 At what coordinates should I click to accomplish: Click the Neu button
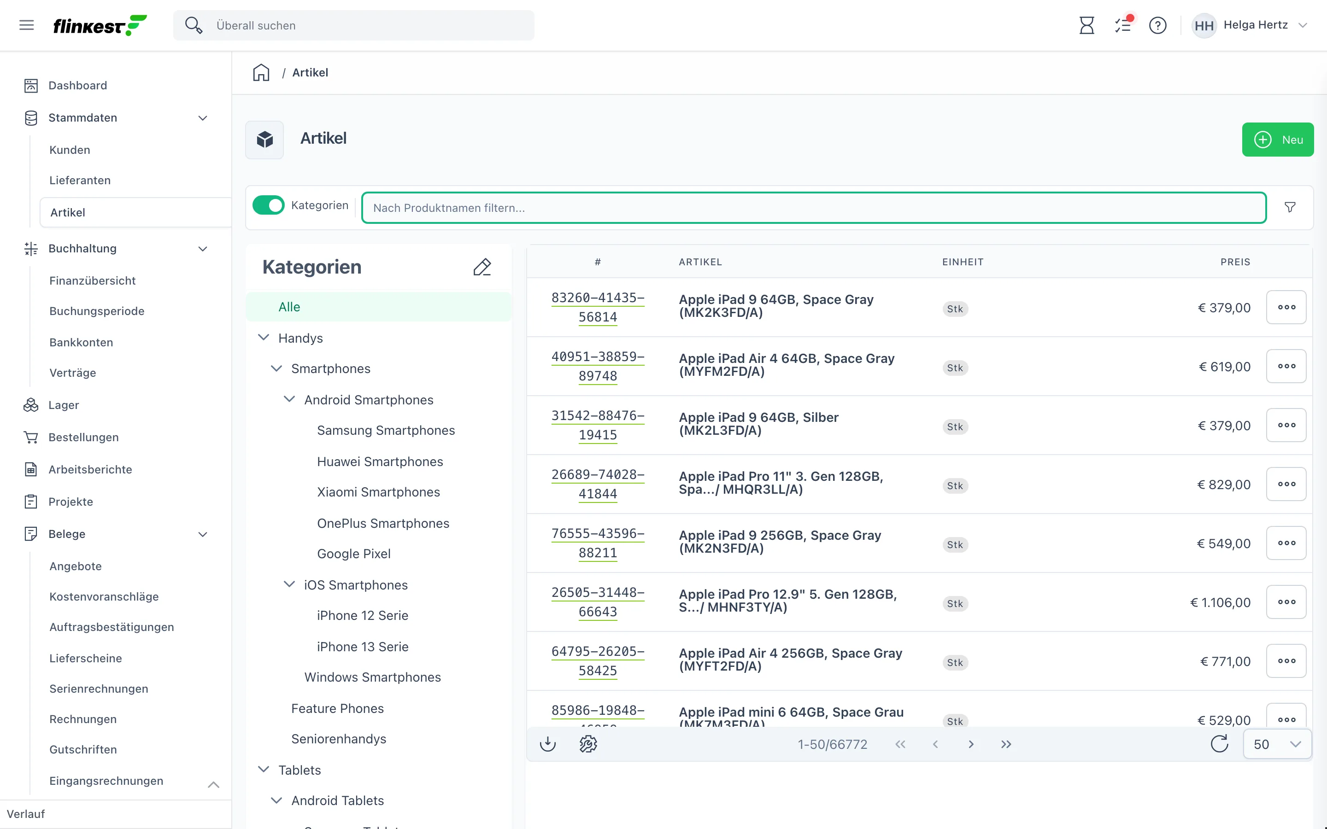point(1278,139)
